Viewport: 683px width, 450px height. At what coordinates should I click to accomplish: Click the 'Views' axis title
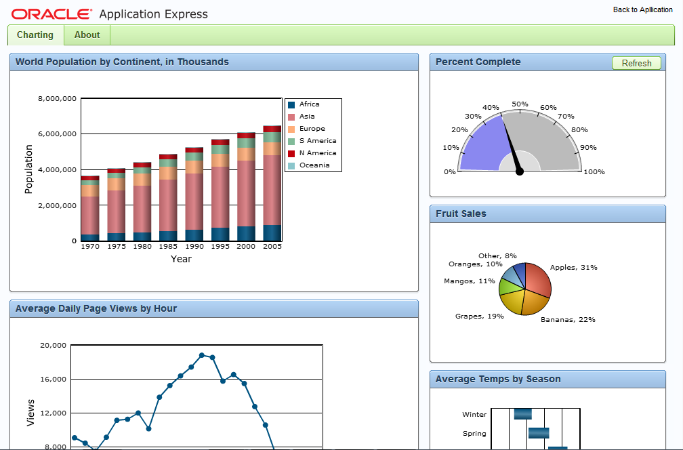[30, 413]
